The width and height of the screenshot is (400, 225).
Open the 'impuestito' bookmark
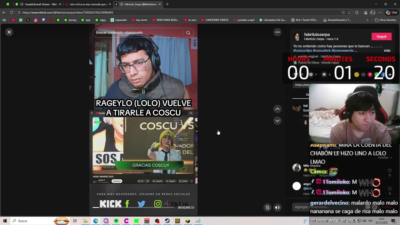pos(118,20)
